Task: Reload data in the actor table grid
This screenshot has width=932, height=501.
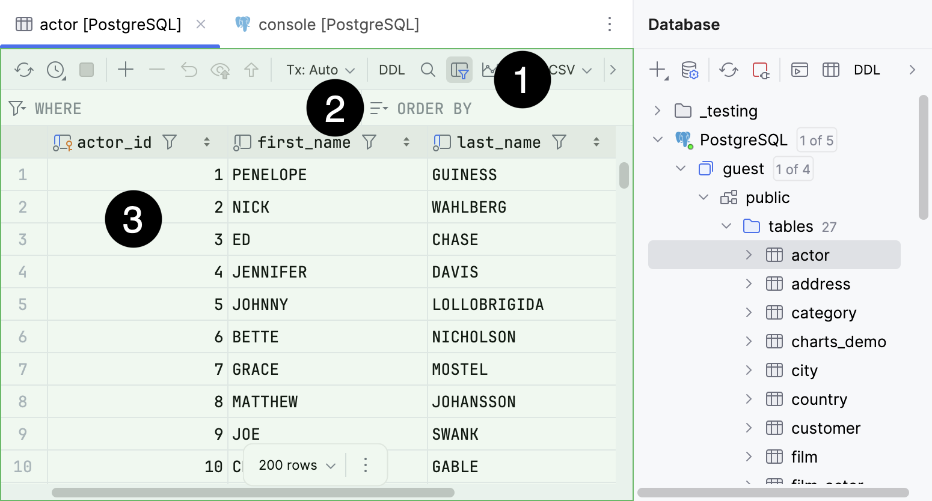Action: pyautogui.click(x=24, y=70)
